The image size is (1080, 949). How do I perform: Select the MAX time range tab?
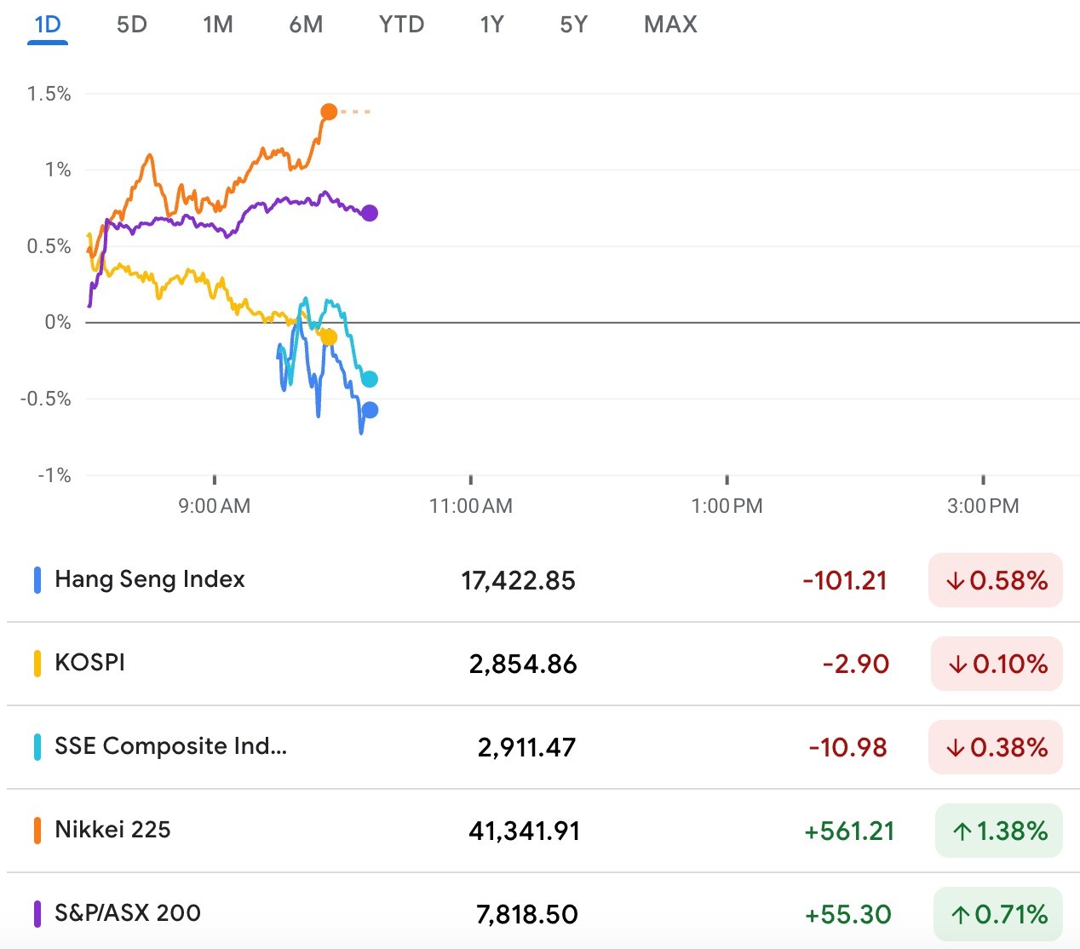pyautogui.click(x=670, y=25)
